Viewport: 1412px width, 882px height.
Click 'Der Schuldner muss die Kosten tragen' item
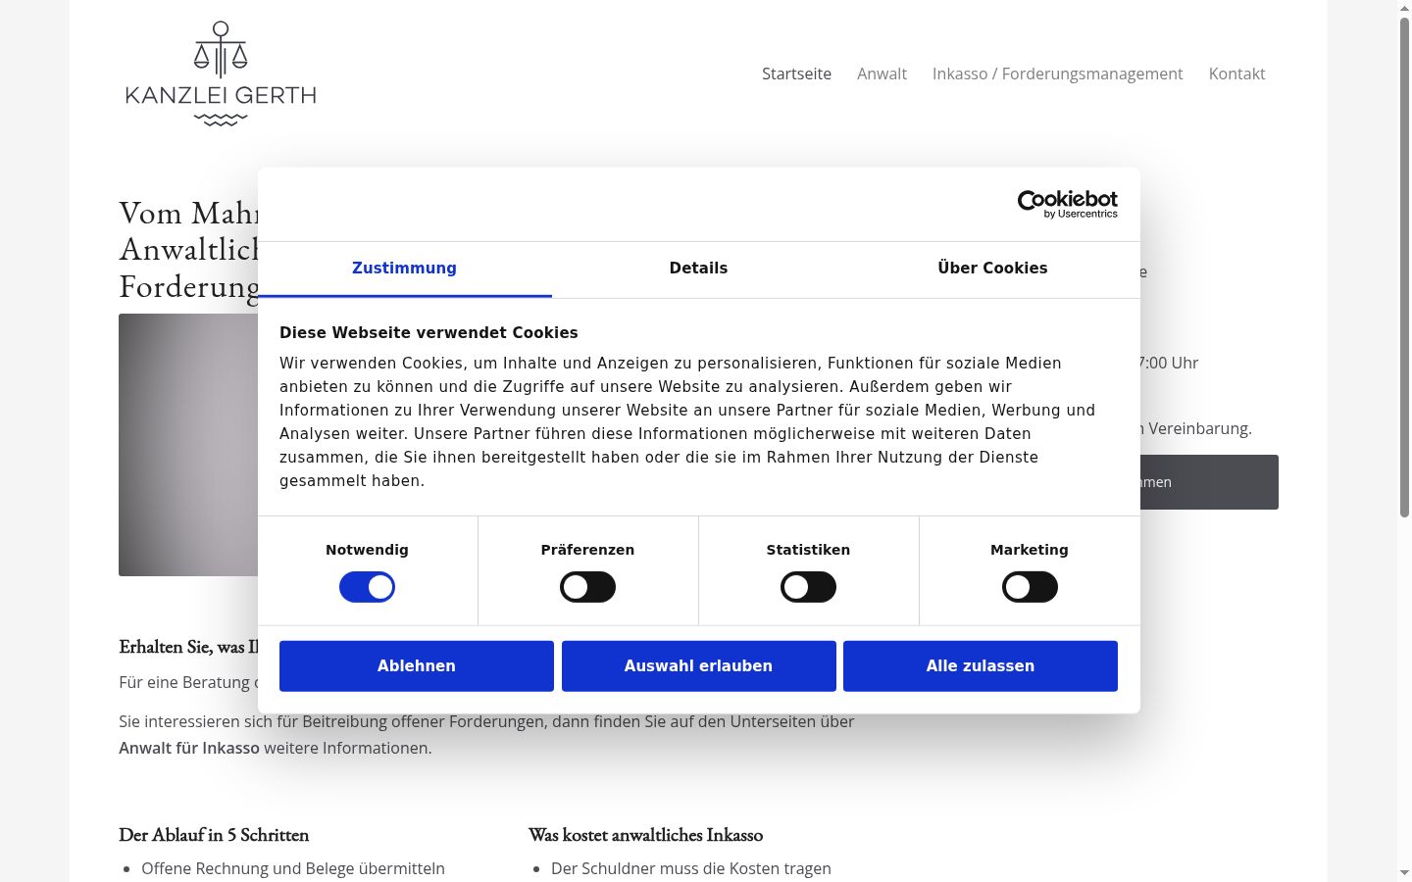point(691,868)
